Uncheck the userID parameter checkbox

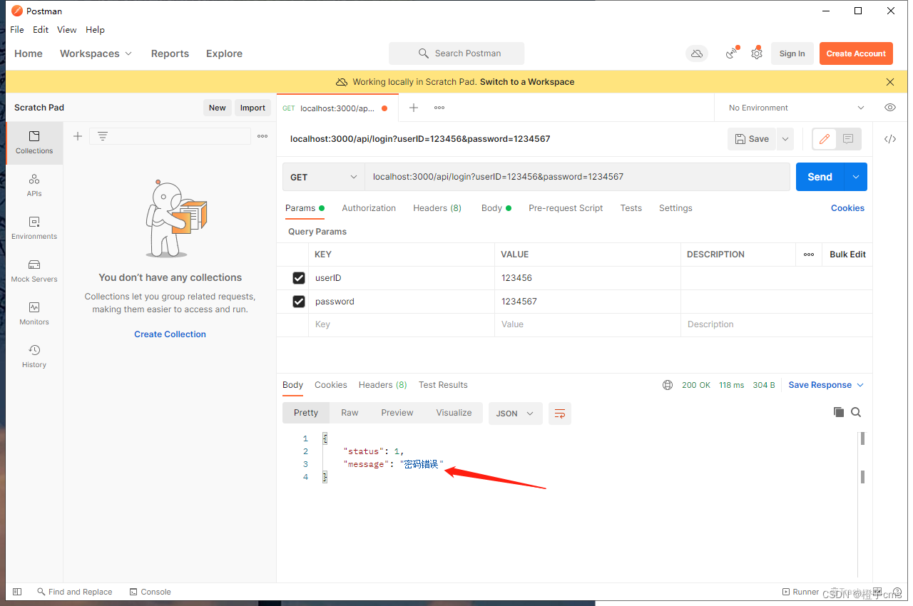(x=299, y=278)
